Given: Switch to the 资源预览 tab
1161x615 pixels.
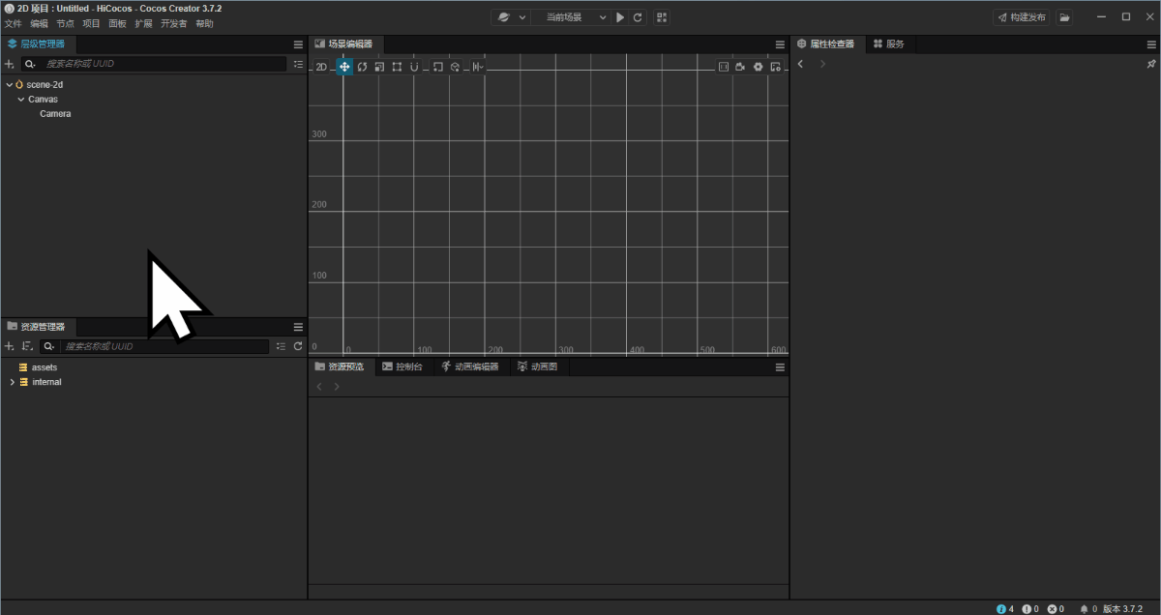Looking at the screenshot, I should (340, 366).
